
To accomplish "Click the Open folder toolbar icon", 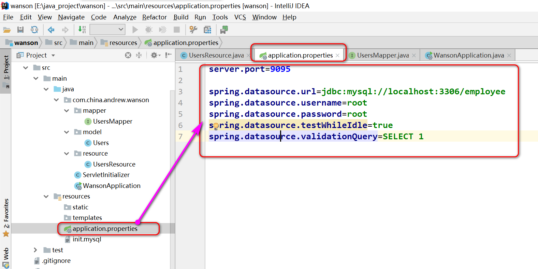I will [7, 30].
